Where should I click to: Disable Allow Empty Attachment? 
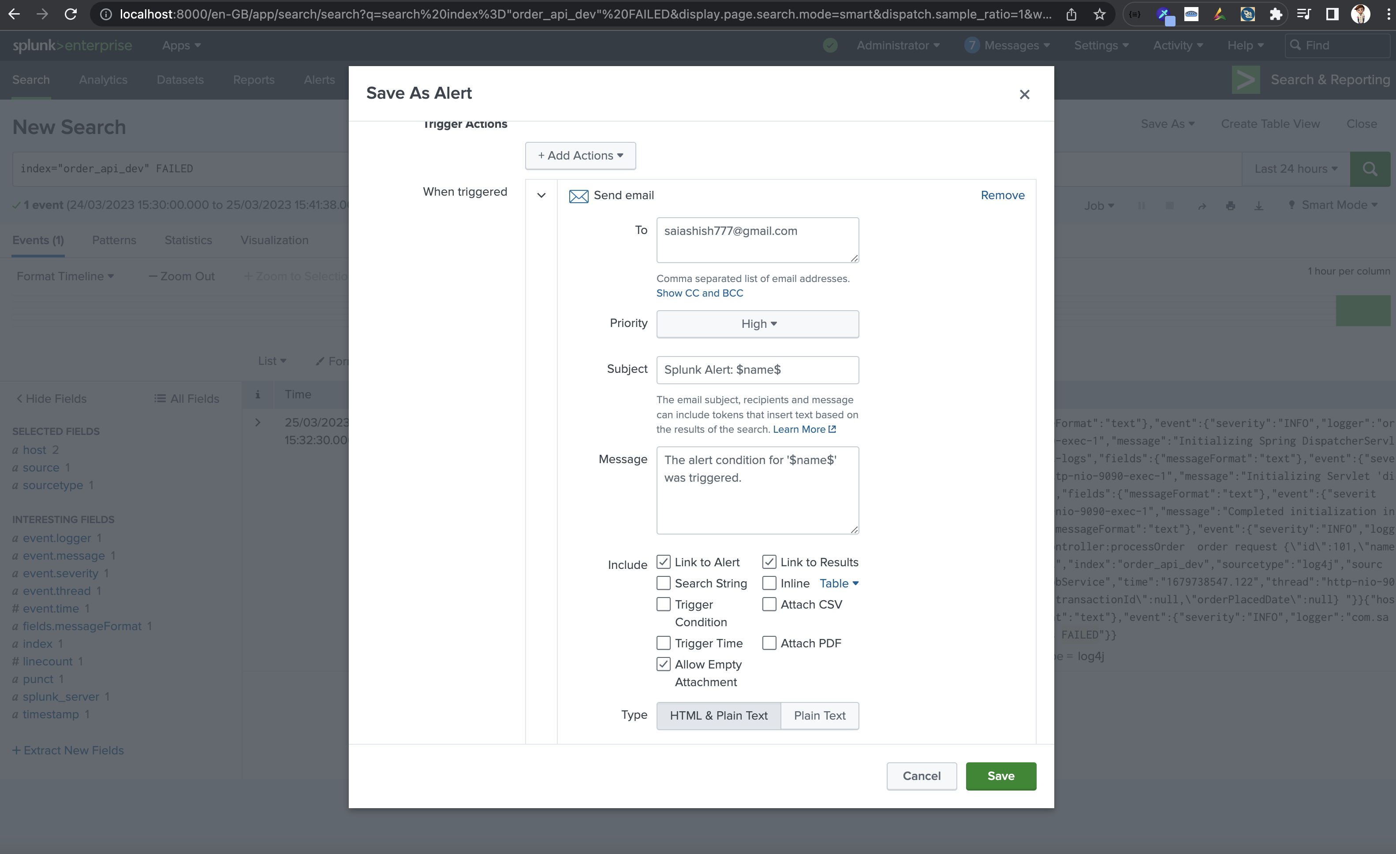(x=663, y=664)
